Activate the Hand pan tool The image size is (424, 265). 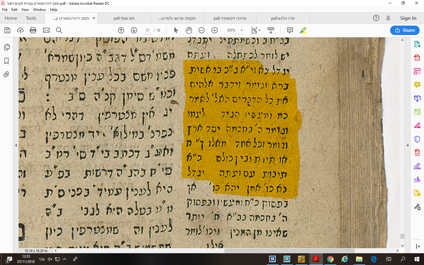189,30
